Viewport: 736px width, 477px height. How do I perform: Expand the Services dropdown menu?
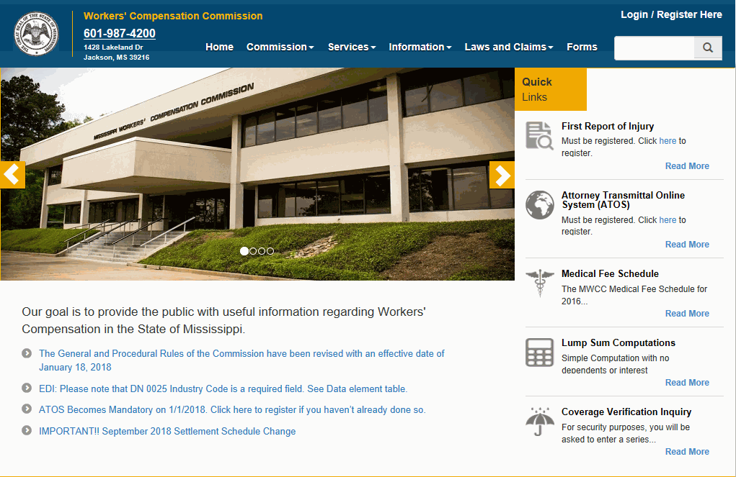coord(352,47)
